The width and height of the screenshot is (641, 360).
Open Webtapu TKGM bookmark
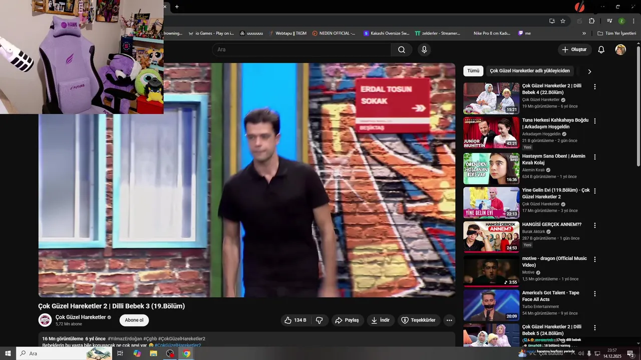287,33
